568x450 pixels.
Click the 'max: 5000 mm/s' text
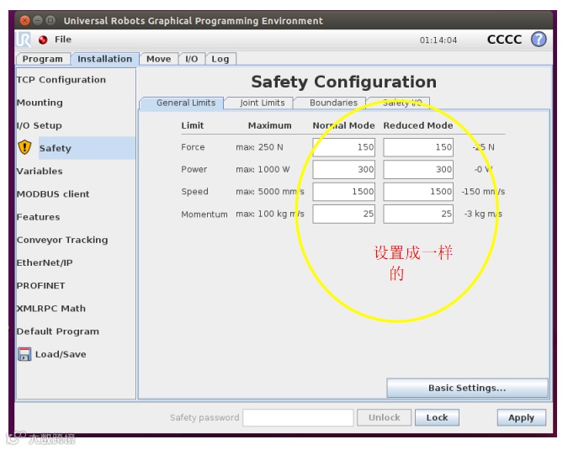click(x=270, y=191)
